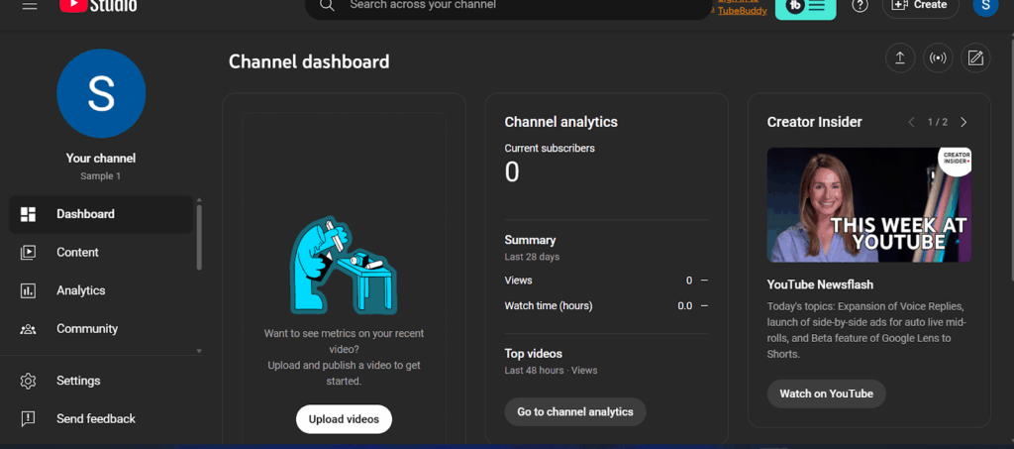Open Content in the left sidebar
Screen dimensions: 1014x449
click(77, 253)
